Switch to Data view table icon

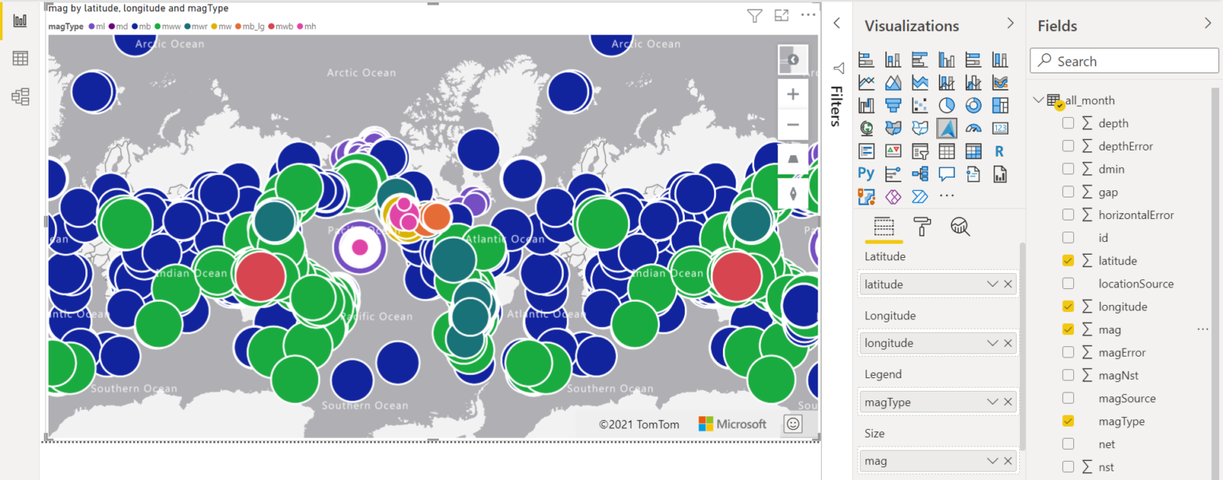20,58
